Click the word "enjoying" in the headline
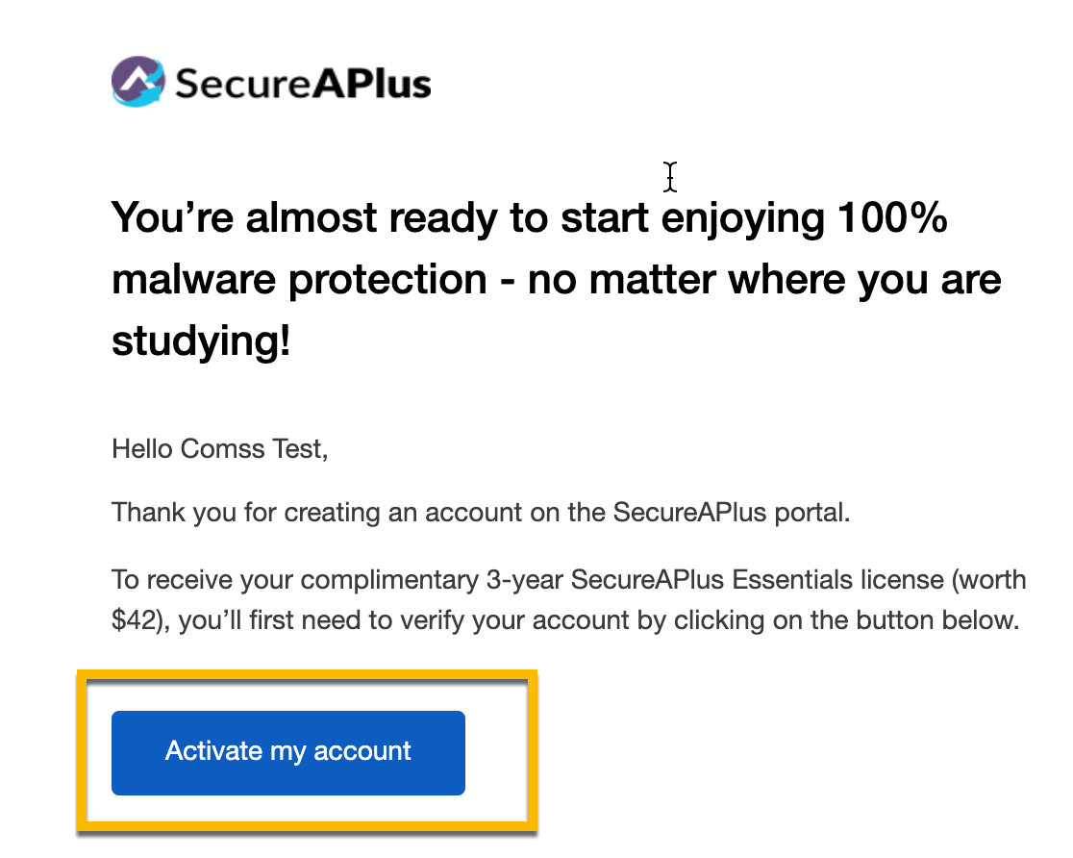Image resolution: width=1073 pixels, height=858 pixels. (742, 219)
